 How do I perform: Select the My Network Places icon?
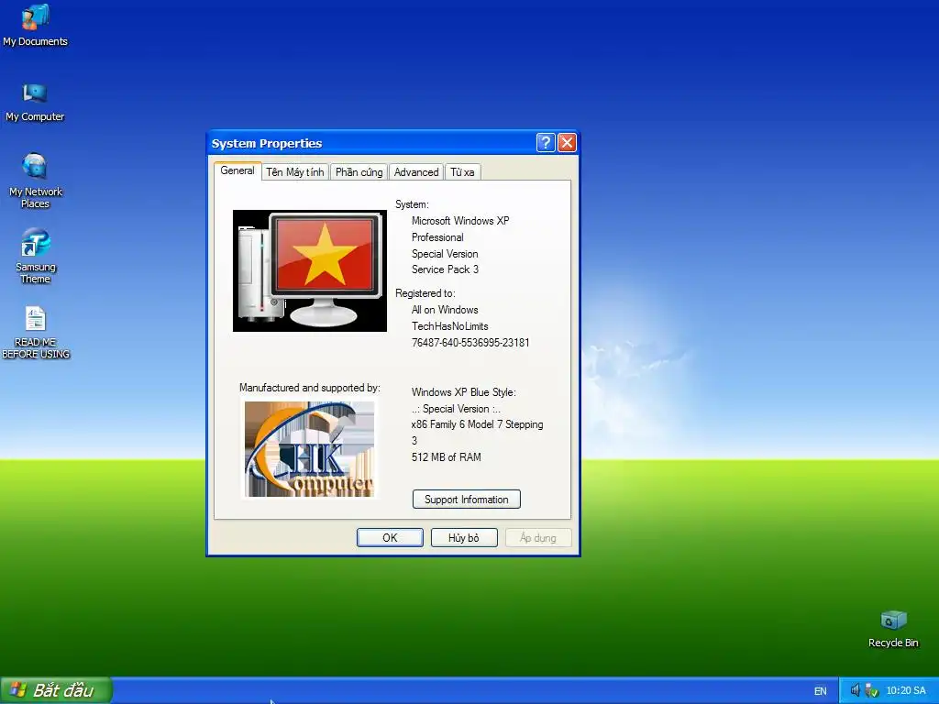tap(36, 180)
